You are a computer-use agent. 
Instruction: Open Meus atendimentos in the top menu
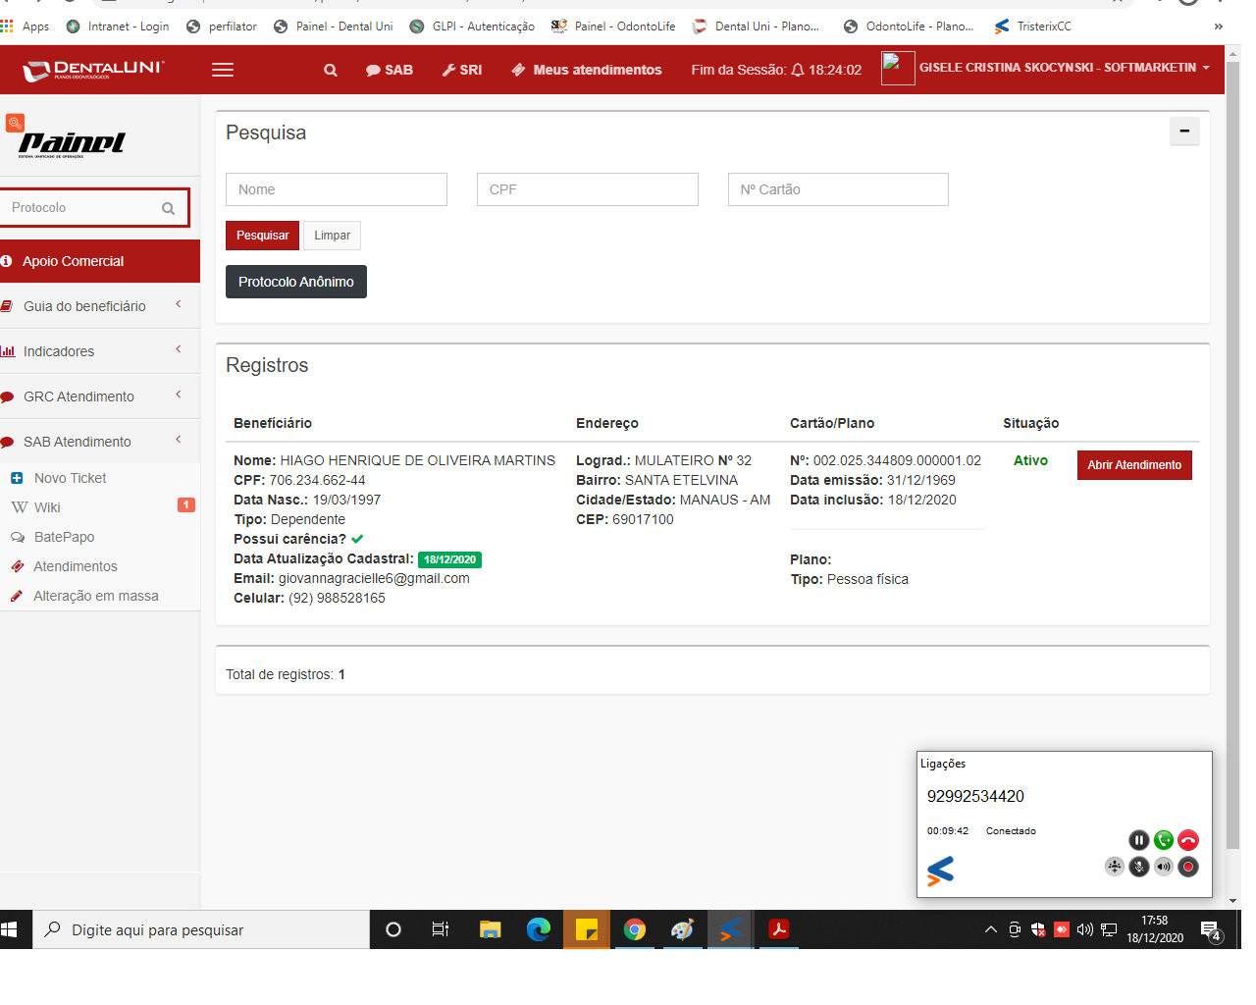587,71
